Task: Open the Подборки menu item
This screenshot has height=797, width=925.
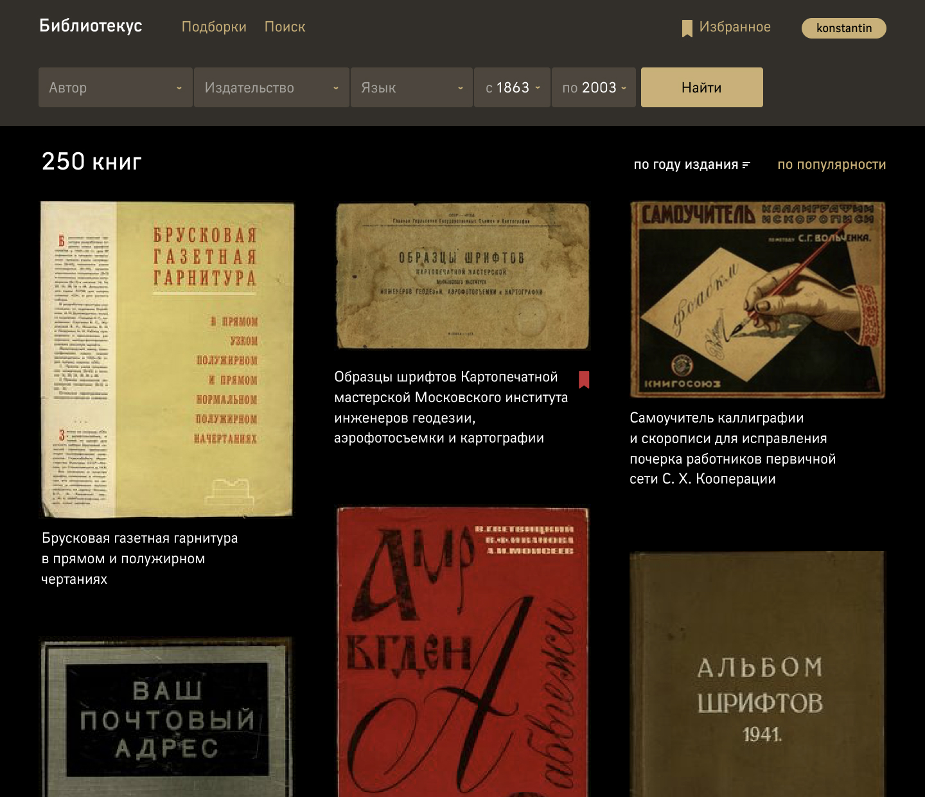Action: click(215, 26)
